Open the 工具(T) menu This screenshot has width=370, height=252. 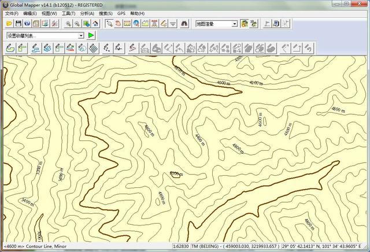[x=68, y=13]
